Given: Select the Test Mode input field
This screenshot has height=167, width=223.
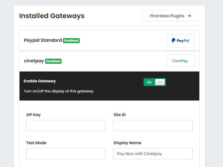Looking at the screenshot, I should click(66, 154).
